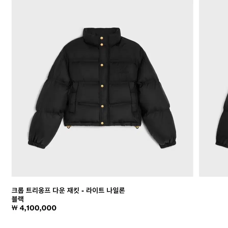The height and width of the screenshot is (228, 228).
Task: Select the 블랙 color label
Action: pos(18,199)
